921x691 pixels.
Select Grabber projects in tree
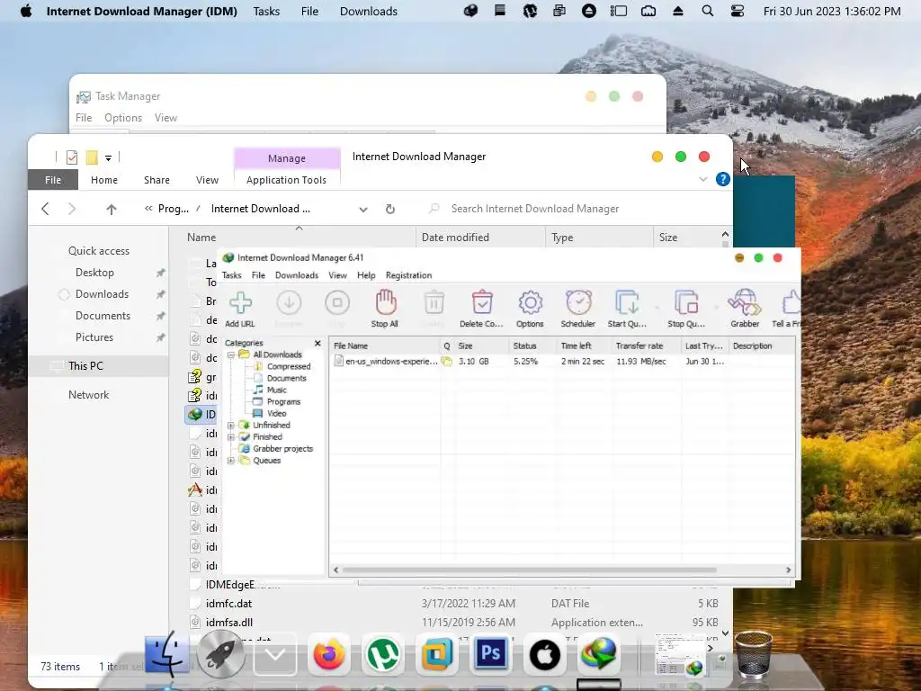click(282, 449)
